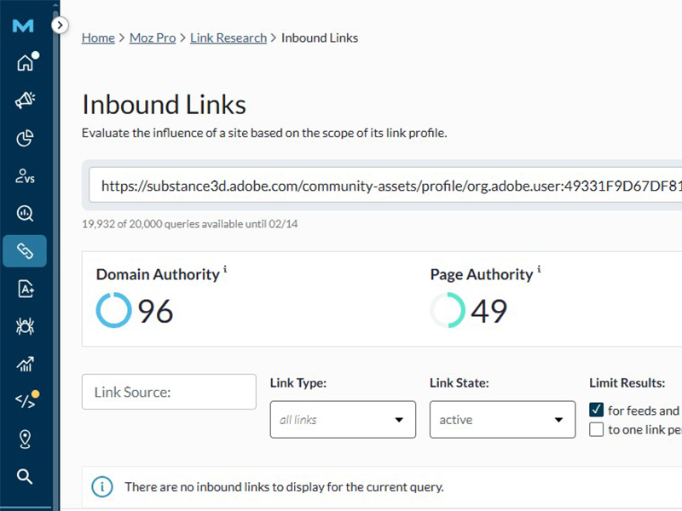Open the megaphone Campaigns icon
The width and height of the screenshot is (682, 511).
point(26,100)
